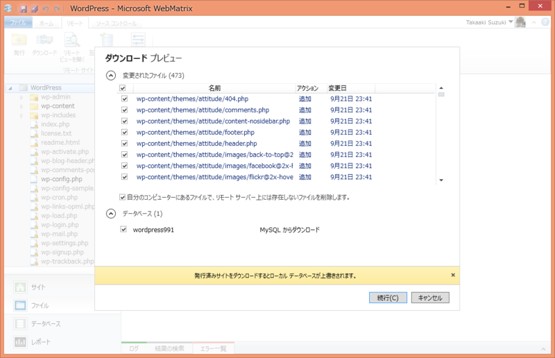
Task: Toggle delete local files not on server checkbox
Action: (123, 197)
